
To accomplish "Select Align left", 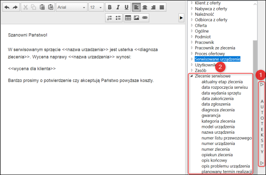I will click(136, 7).
